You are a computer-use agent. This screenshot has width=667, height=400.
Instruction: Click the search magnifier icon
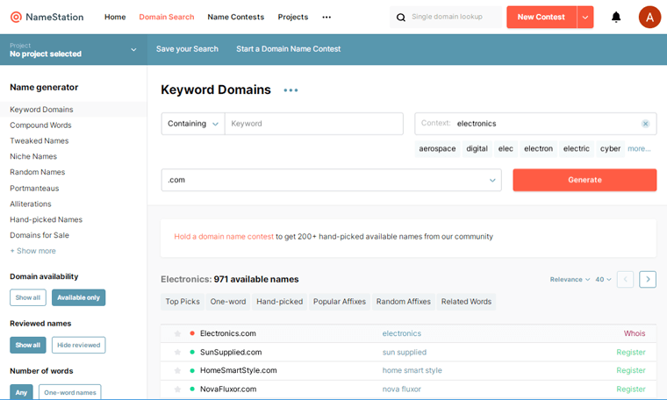(x=401, y=18)
